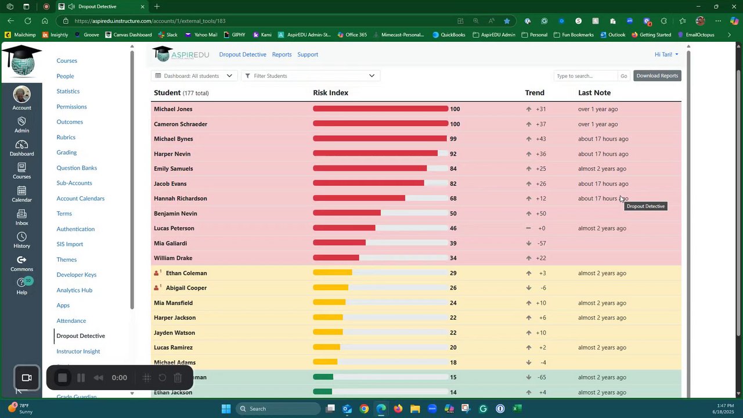The width and height of the screenshot is (743, 418).
Task: Open the Filter Students dropdown
Action: [311, 76]
